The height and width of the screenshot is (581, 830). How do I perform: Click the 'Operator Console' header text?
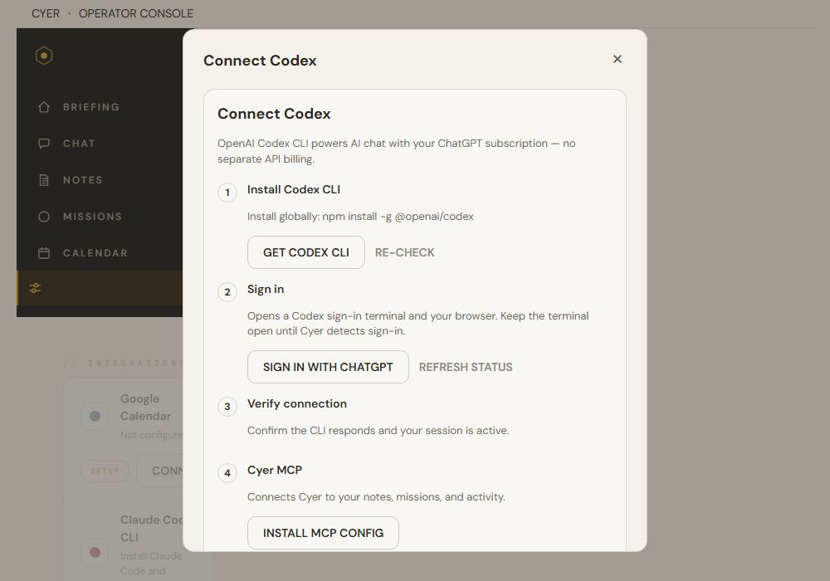(136, 13)
